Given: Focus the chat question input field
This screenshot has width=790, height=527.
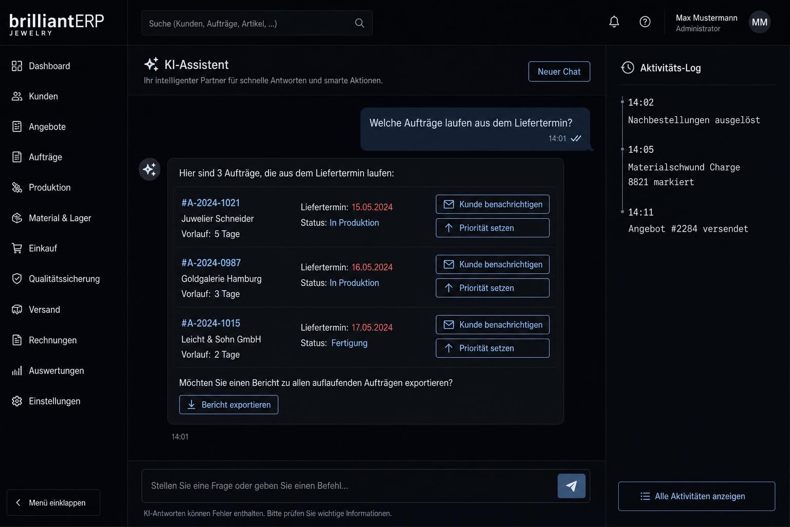Looking at the screenshot, I should 350,486.
